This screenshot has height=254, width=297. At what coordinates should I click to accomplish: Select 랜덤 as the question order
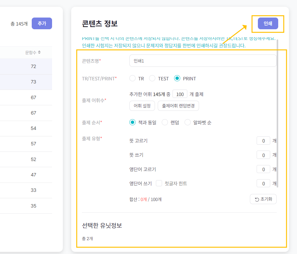click(x=165, y=122)
